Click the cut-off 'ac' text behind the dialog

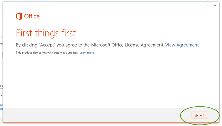pyautogui.click(x=2, y=95)
